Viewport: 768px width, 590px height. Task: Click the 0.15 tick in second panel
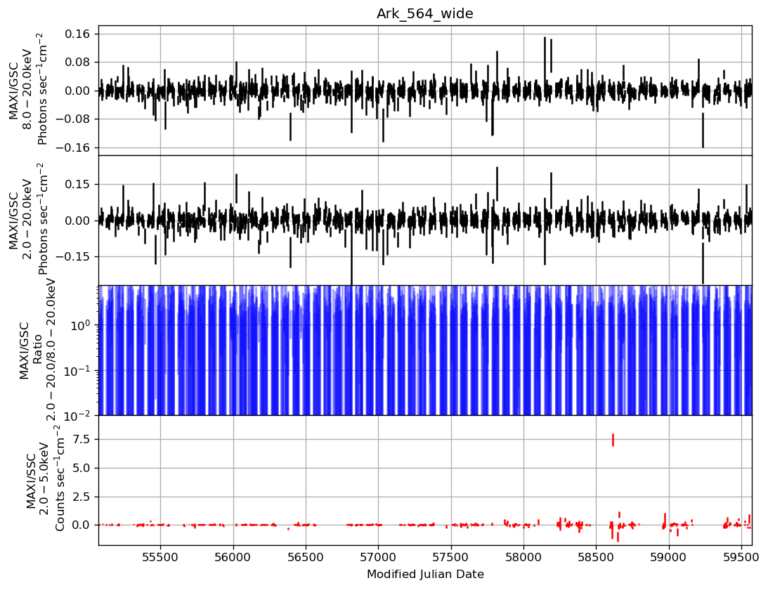[x=77, y=184]
